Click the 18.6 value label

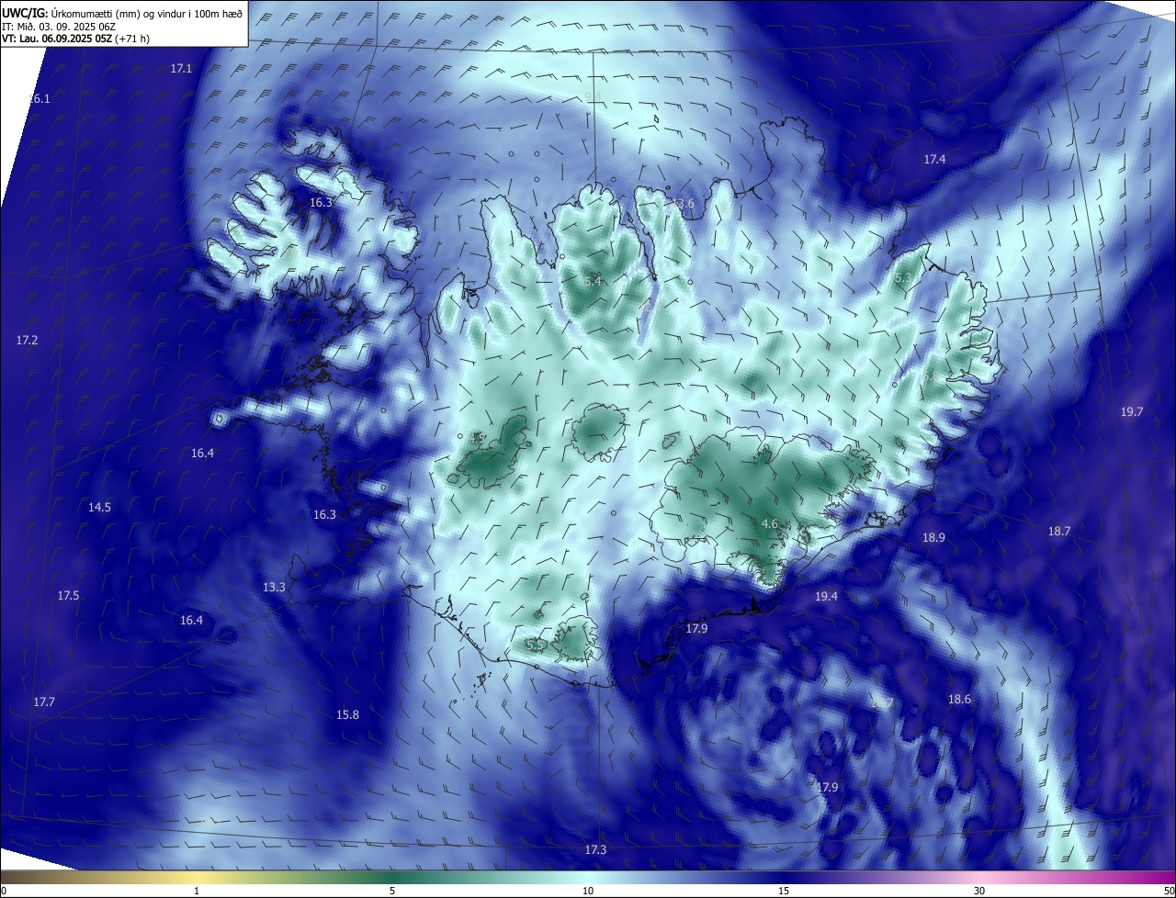pyautogui.click(x=959, y=700)
